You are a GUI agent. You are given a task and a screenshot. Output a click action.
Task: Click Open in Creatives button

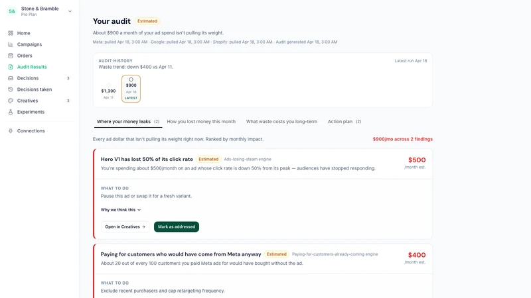pos(125,226)
